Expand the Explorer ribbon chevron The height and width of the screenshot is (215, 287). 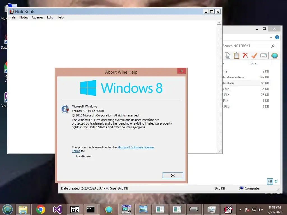tap(271, 37)
